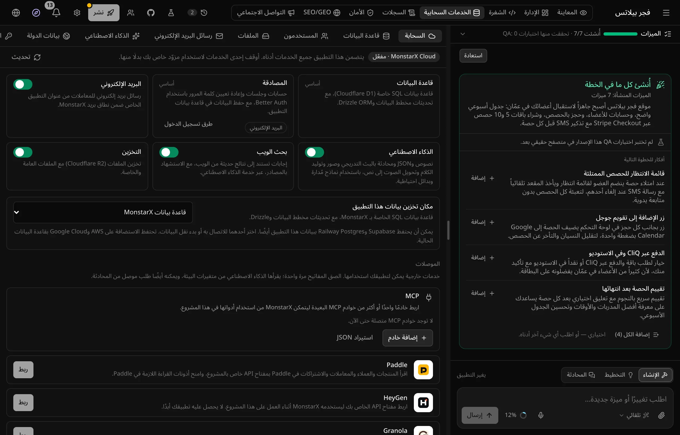The height and width of the screenshot is (435, 680).
Task: Click the chat input field placeholder
Action: (x=625, y=399)
